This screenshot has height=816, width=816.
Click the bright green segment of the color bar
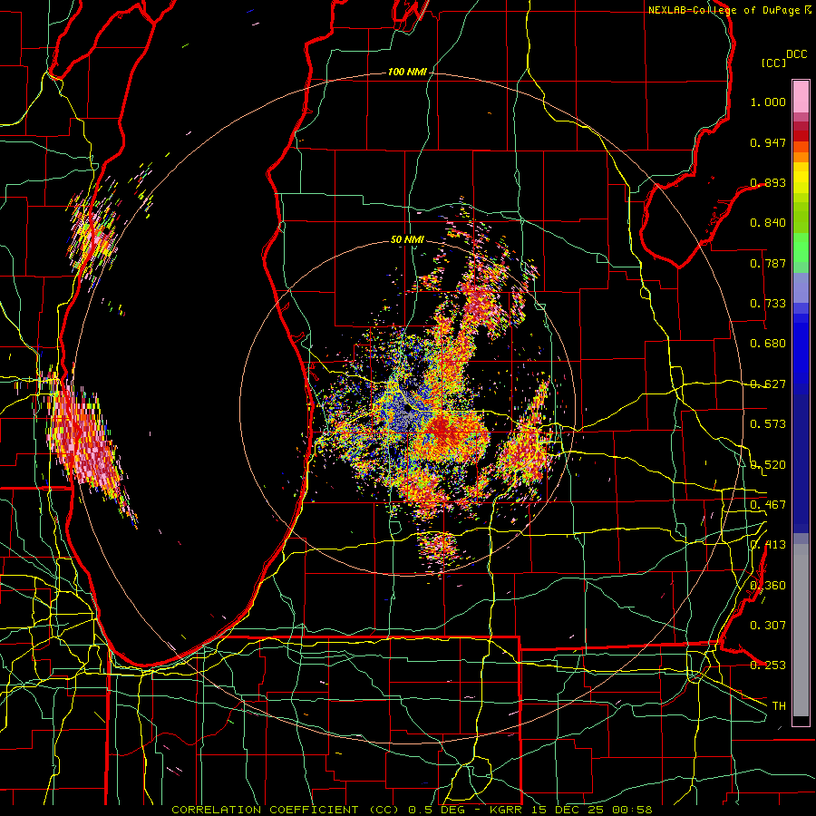pos(801,246)
